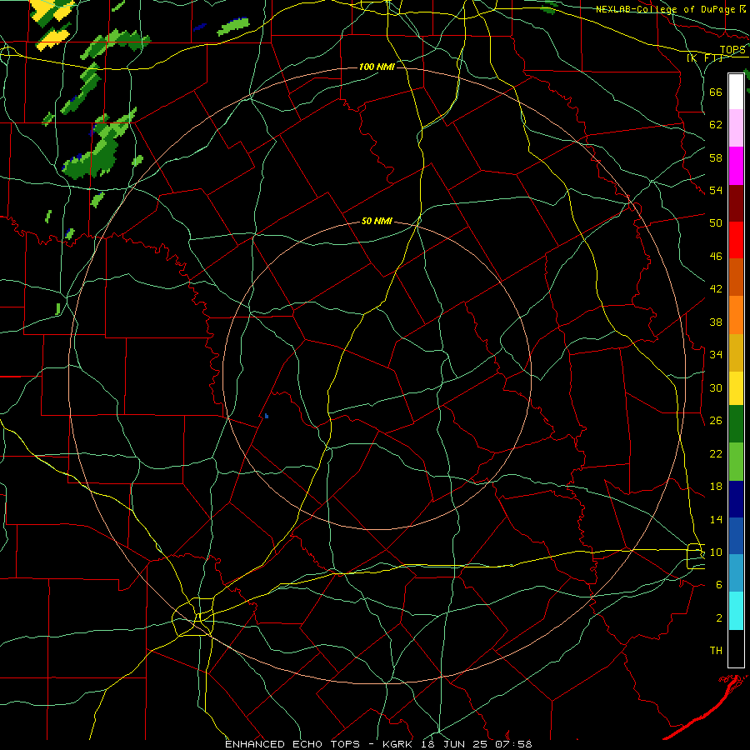Click the legend value '38'
The image size is (750, 750).
coord(716,322)
